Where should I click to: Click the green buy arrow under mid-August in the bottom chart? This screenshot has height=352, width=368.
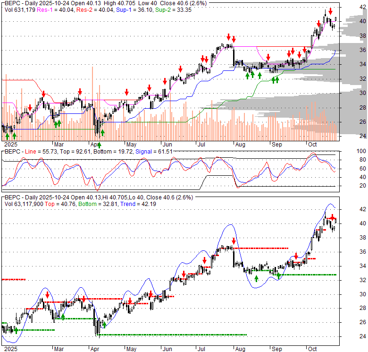[256, 279]
